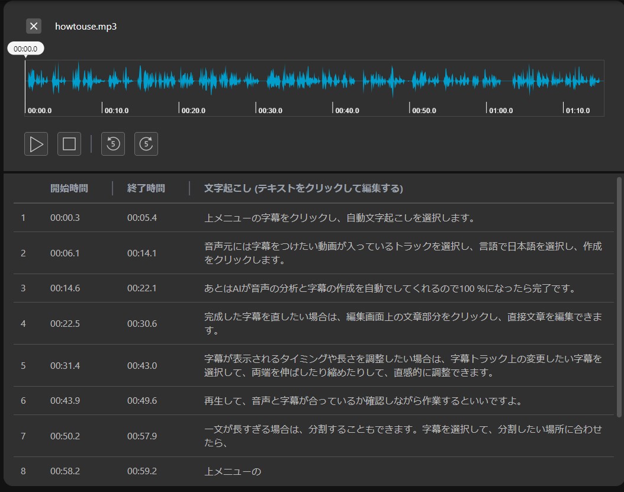Skip forward 5 seconds
The height and width of the screenshot is (492, 624).
pyautogui.click(x=146, y=144)
